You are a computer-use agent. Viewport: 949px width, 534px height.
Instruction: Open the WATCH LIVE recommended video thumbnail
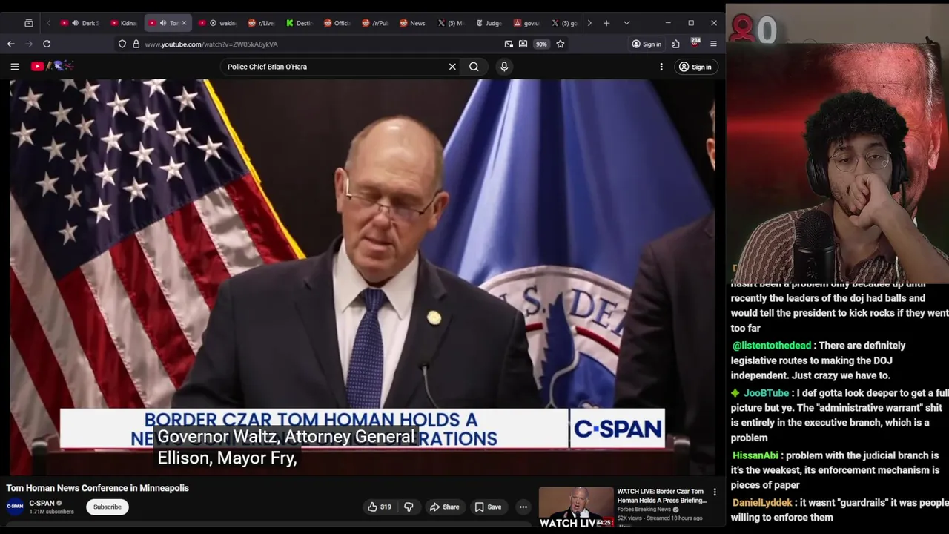(x=576, y=507)
